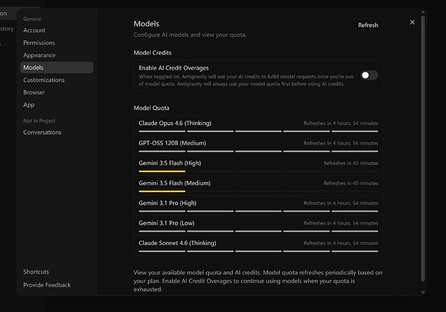This screenshot has width=446, height=312.
Task: Click the dialog's vertical scrollbar thumb
Action: [x=423, y=149]
